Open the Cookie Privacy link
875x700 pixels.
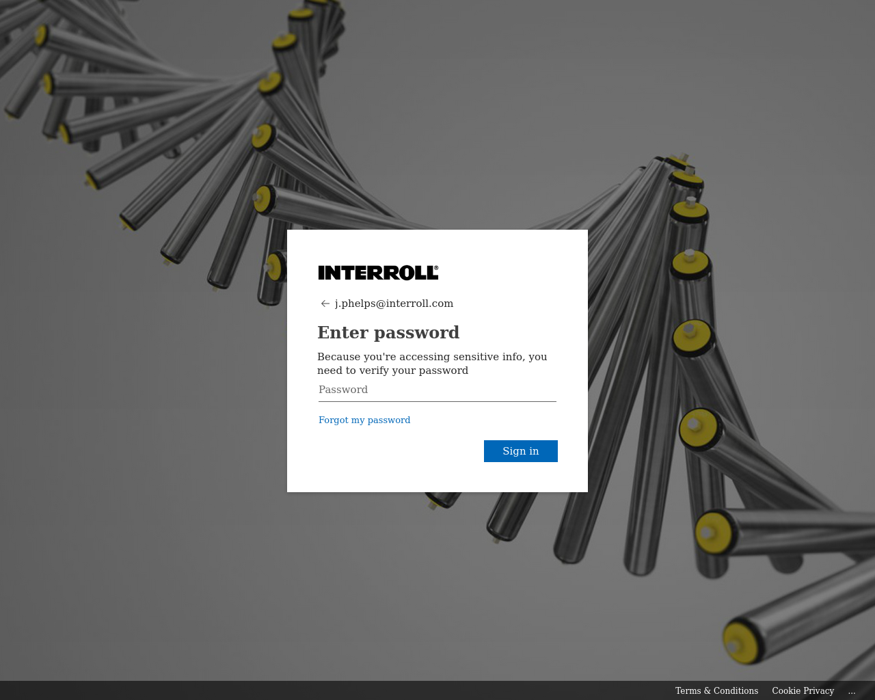tap(803, 690)
